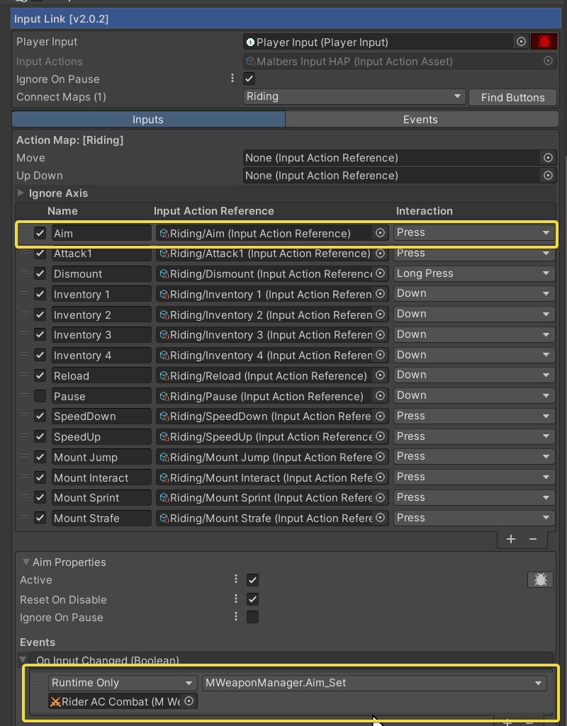Uncheck the Reset On Disable checkbox
The width and height of the screenshot is (567, 726).
[x=252, y=599]
